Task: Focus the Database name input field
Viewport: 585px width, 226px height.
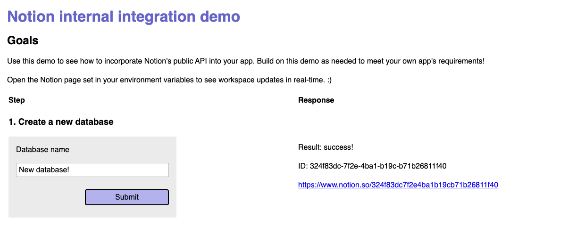Action: 92,170
